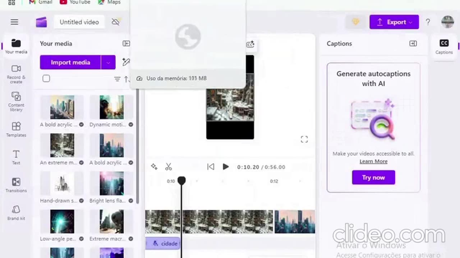This screenshot has width=460, height=258.
Task: Click the cloud sync off icon
Action: point(115,22)
